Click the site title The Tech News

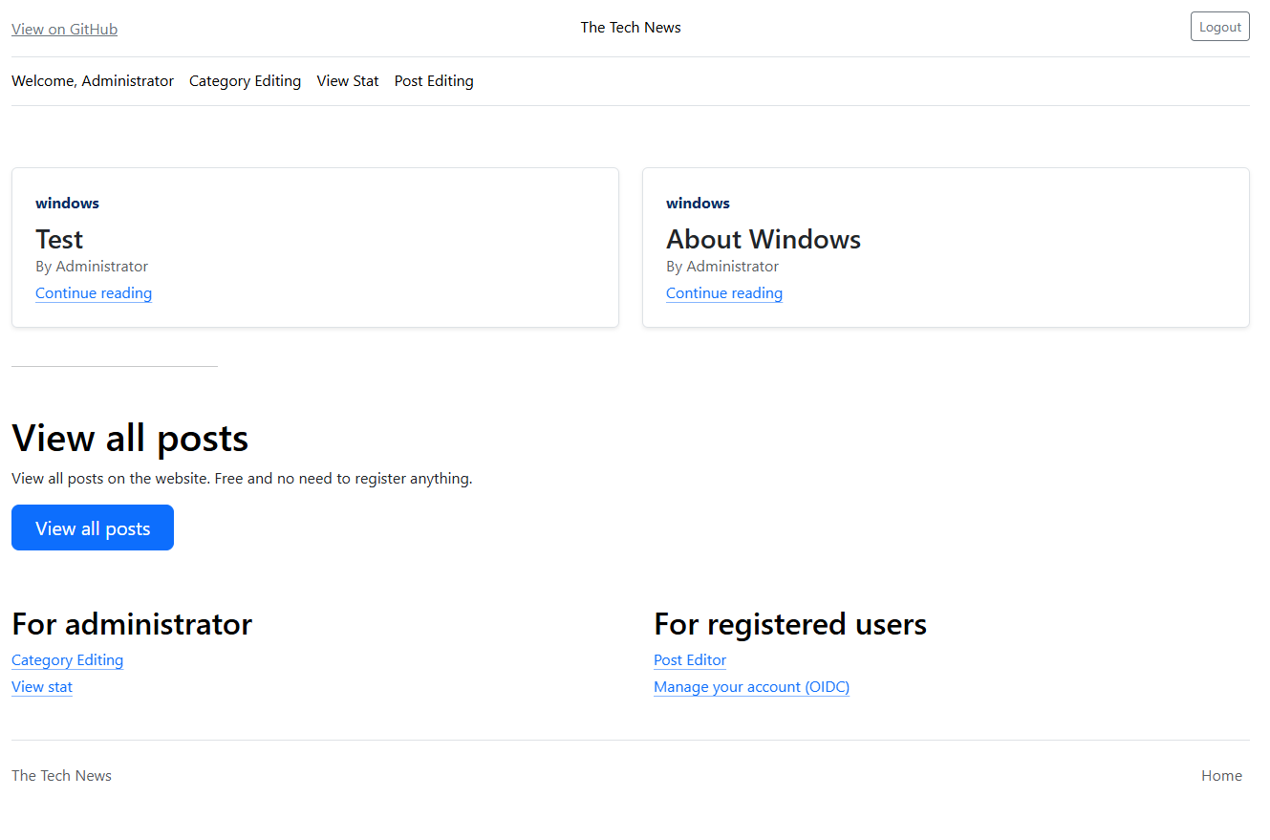[x=630, y=27]
